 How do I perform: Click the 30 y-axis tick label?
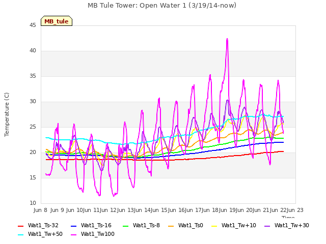[33, 102]
